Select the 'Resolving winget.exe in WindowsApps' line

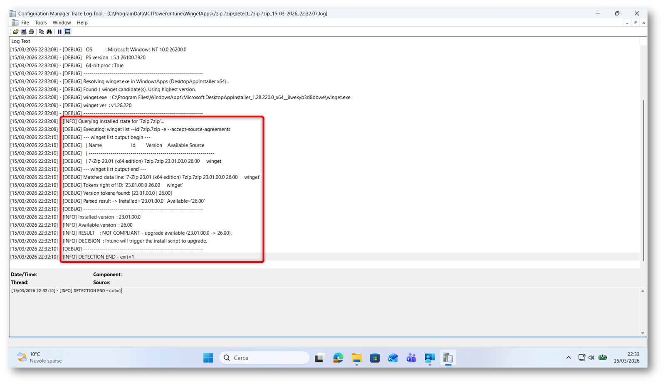pyautogui.click(x=324, y=81)
